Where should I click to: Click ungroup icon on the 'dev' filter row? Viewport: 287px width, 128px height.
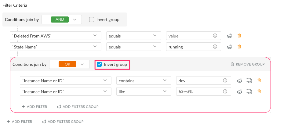tap(249, 80)
